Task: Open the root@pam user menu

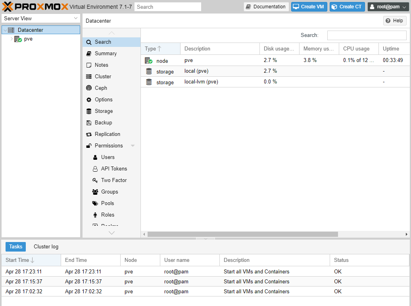Action: coord(388,7)
